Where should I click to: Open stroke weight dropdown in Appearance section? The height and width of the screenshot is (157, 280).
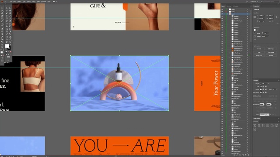point(268,33)
